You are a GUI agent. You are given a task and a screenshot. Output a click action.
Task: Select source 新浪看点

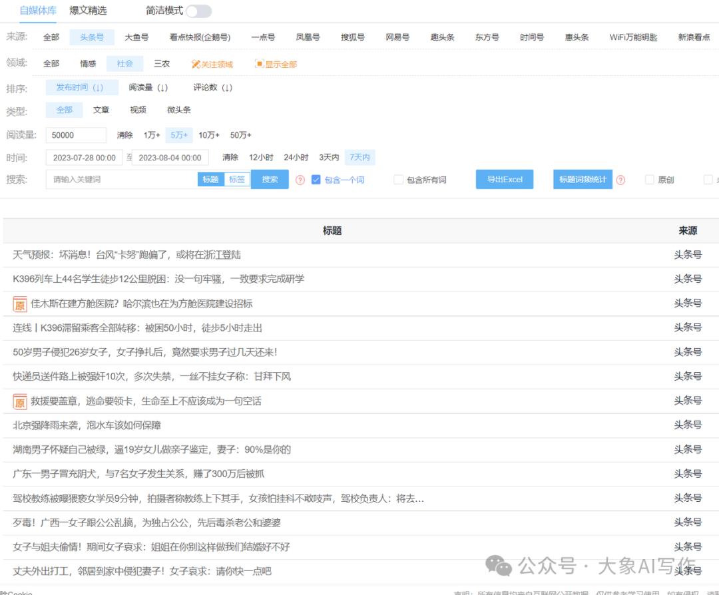tap(694, 37)
